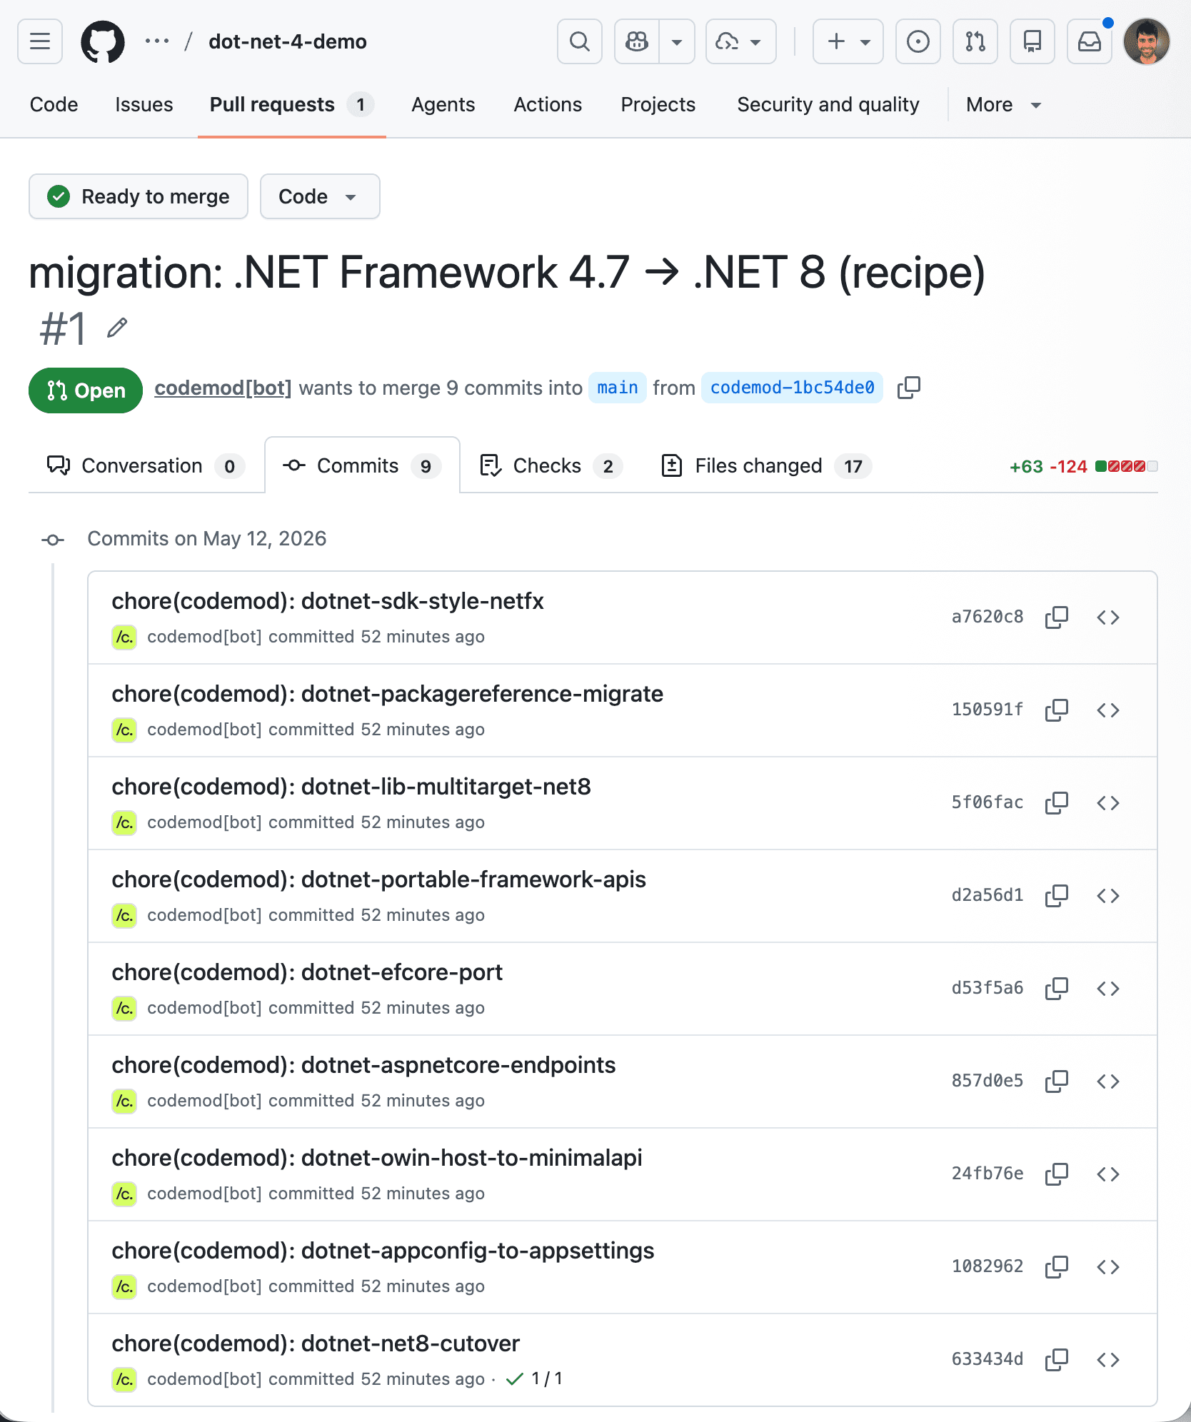This screenshot has height=1422, width=1191.
Task: Show check status 1 / 1 details
Action: (534, 1378)
